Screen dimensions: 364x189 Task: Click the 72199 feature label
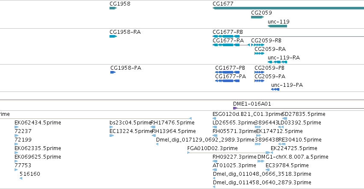coord(23,140)
